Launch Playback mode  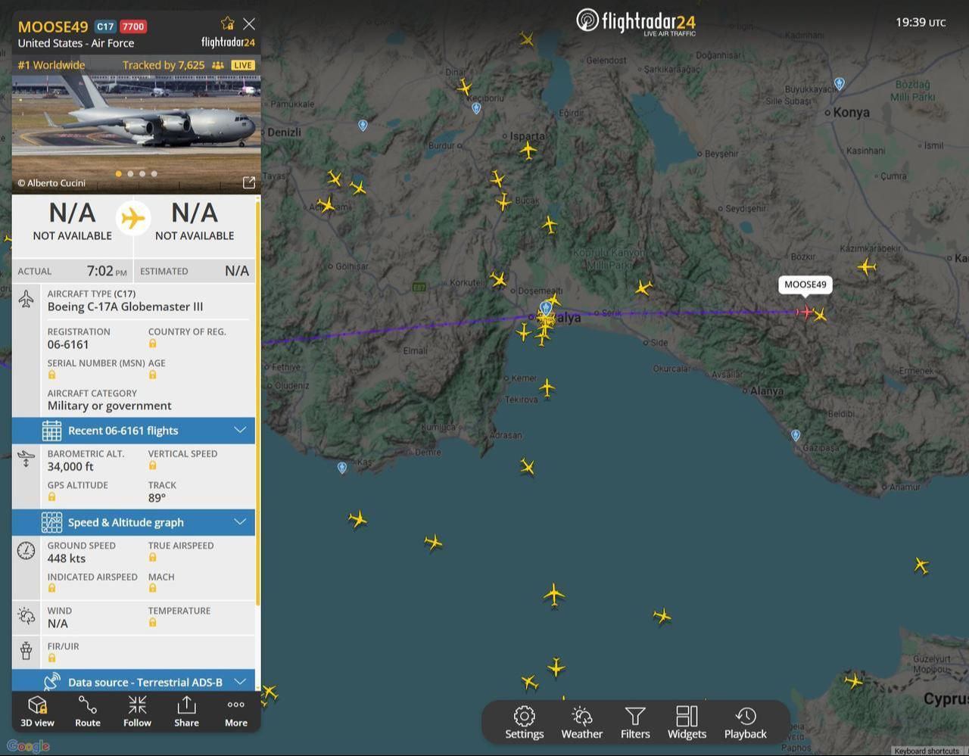745,723
